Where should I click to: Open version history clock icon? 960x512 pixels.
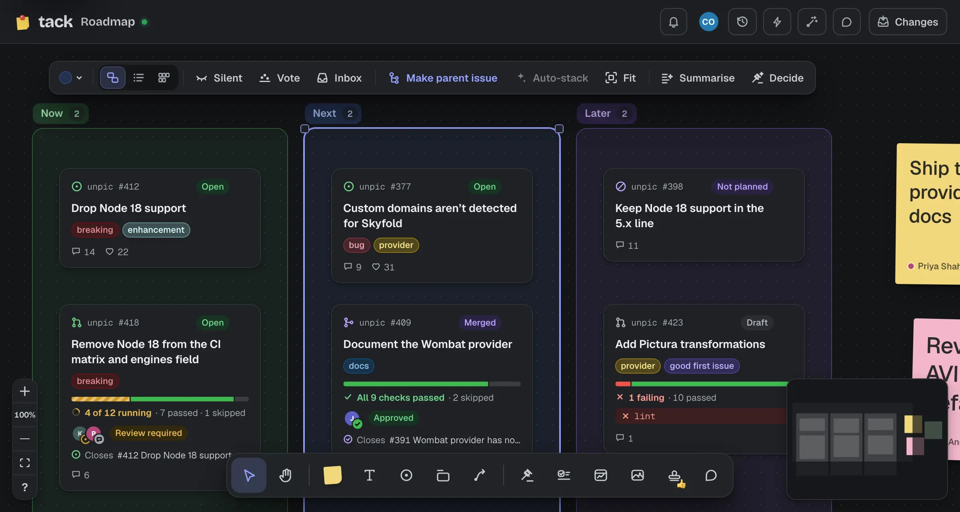point(742,22)
